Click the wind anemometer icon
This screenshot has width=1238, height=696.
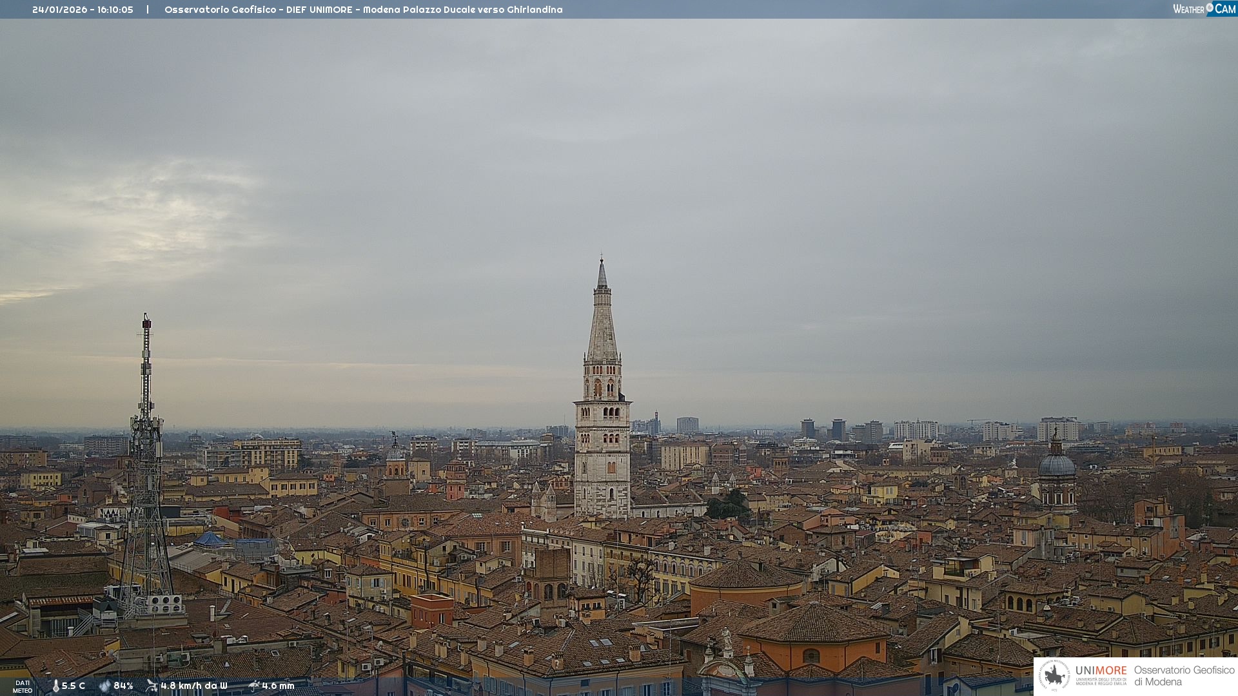[x=152, y=686]
